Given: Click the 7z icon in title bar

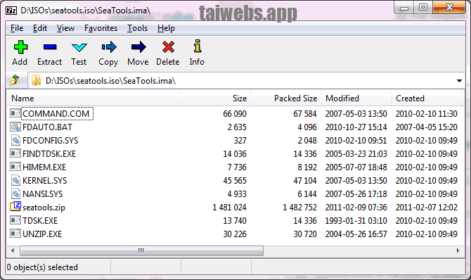Looking at the screenshot, I should point(11,11).
